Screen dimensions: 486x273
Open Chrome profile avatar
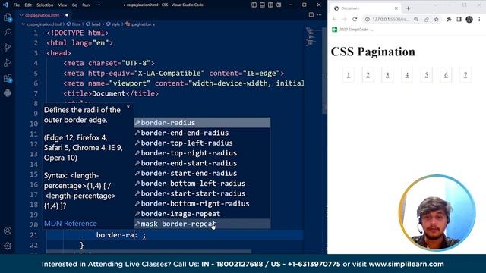(x=469, y=19)
